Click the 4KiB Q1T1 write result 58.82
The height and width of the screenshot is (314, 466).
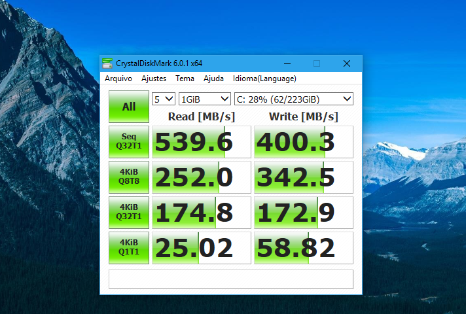tap(304, 248)
